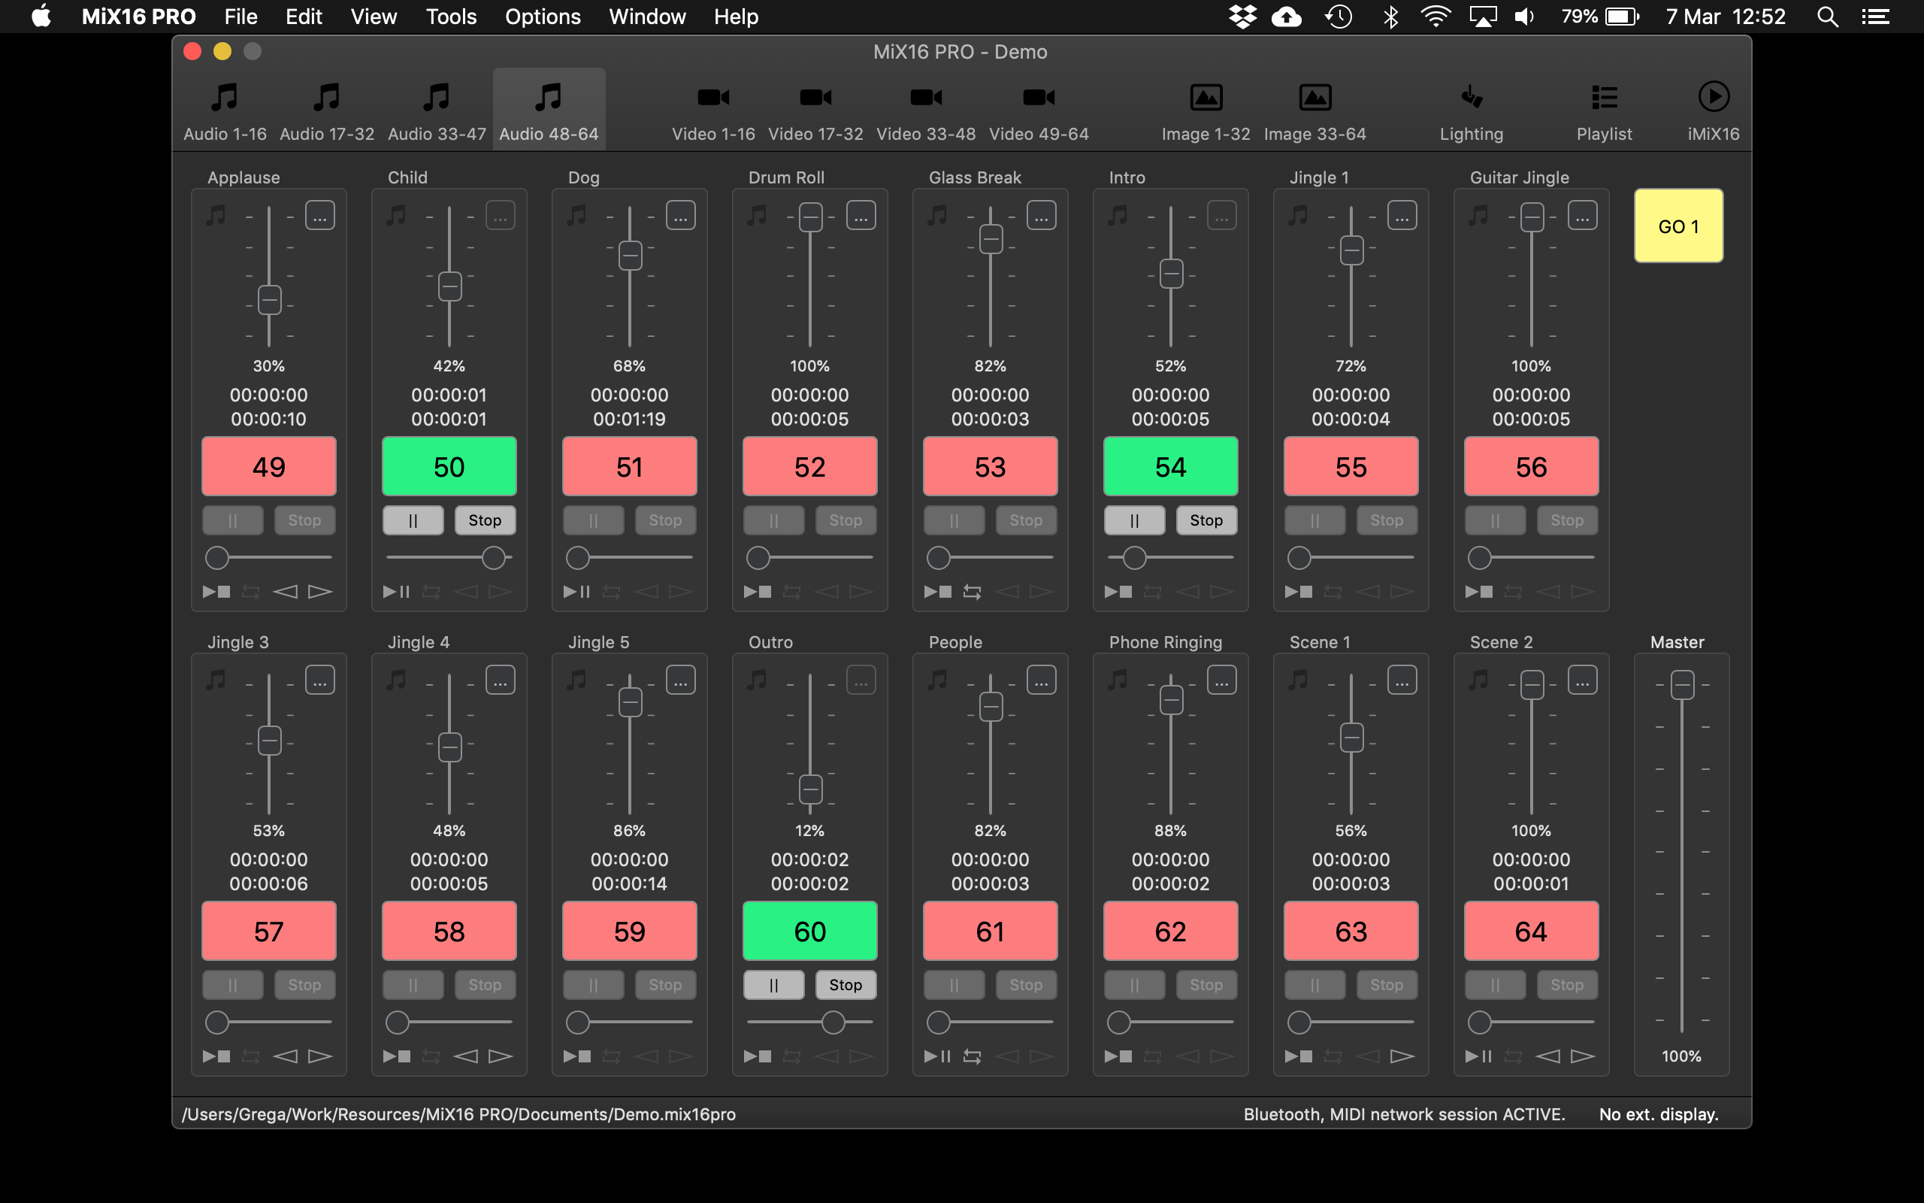Toggle play/pause mode on Child channel

click(x=396, y=592)
